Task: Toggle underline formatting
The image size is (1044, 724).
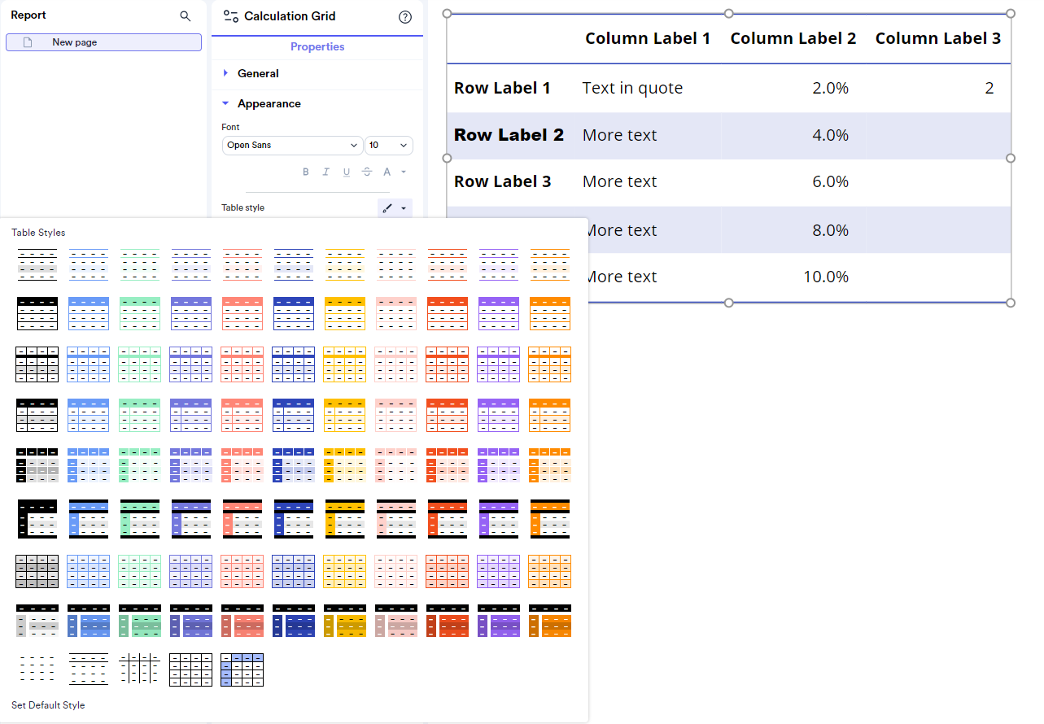Action: tap(347, 172)
